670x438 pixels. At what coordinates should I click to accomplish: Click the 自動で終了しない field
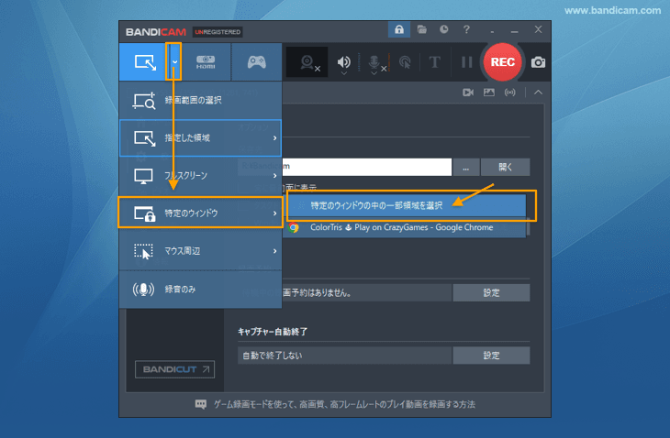(344, 356)
